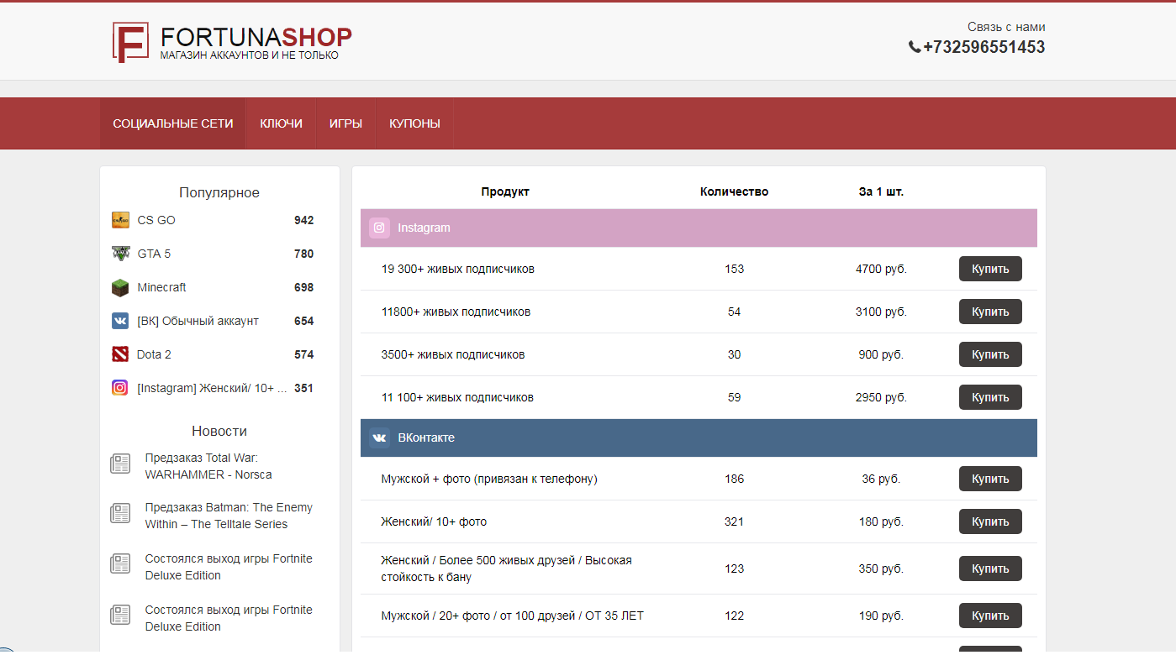Click the phone icon next to the contact number
This screenshot has height=655, width=1176.
pos(915,47)
